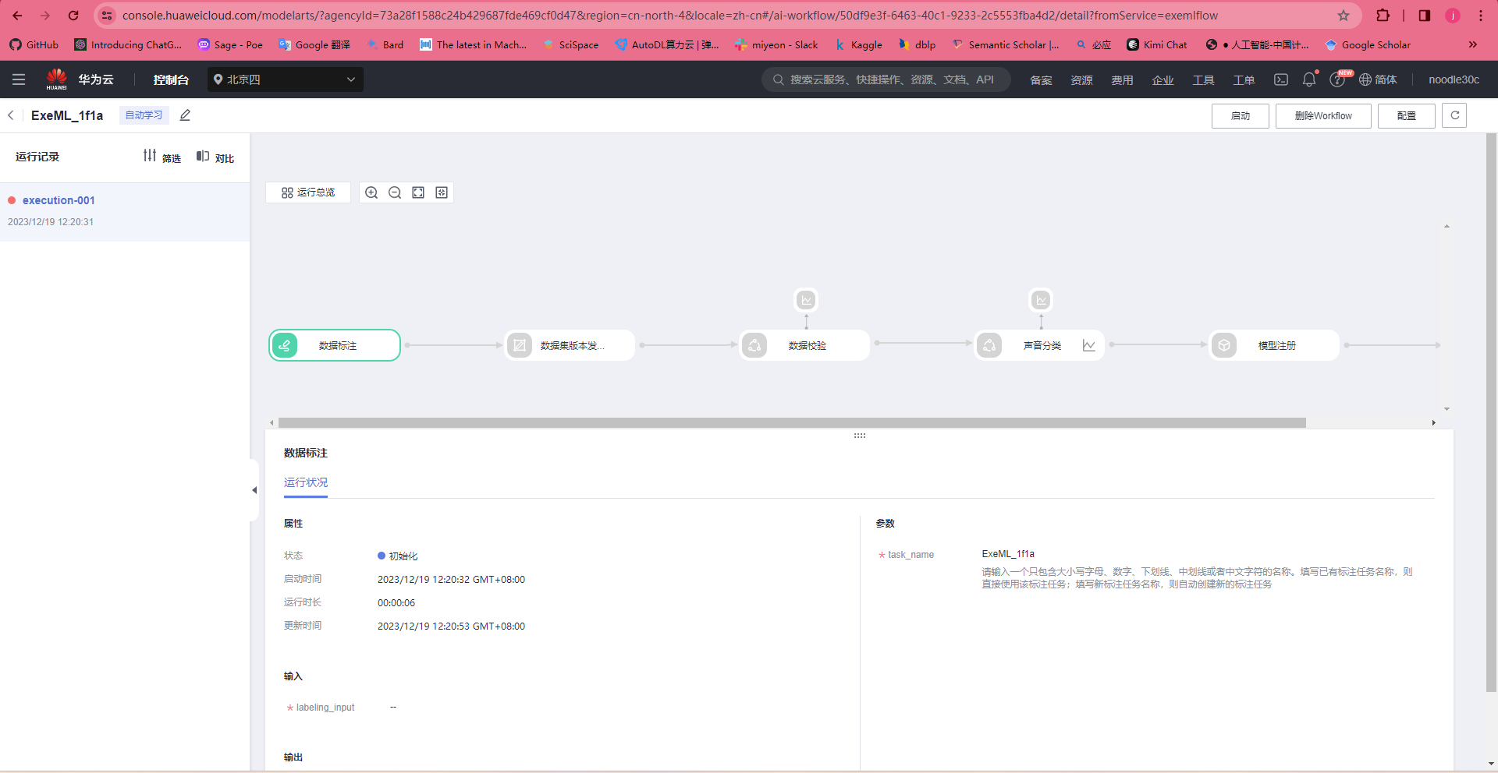Open the metrics icon above 数据校验 node
Viewport: 1498px width, 773px height.
pyautogui.click(x=807, y=300)
